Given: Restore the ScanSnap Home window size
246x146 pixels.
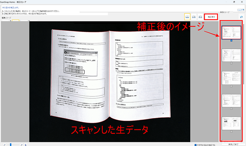Looking at the screenshot, I should [x=234, y=2].
